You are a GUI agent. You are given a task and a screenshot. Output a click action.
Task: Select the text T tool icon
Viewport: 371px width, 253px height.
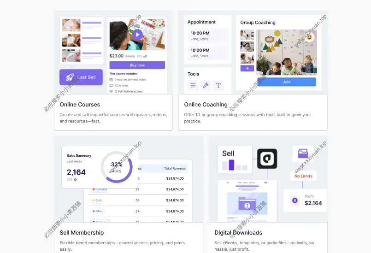coord(218,85)
